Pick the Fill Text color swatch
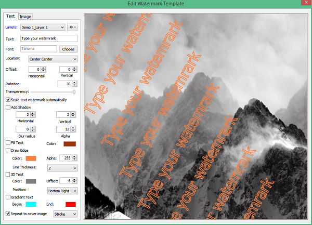 (70, 144)
